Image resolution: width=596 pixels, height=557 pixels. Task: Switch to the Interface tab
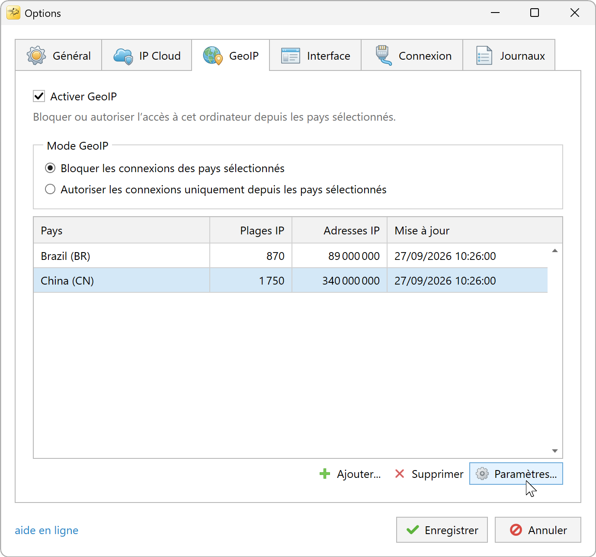point(315,55)
